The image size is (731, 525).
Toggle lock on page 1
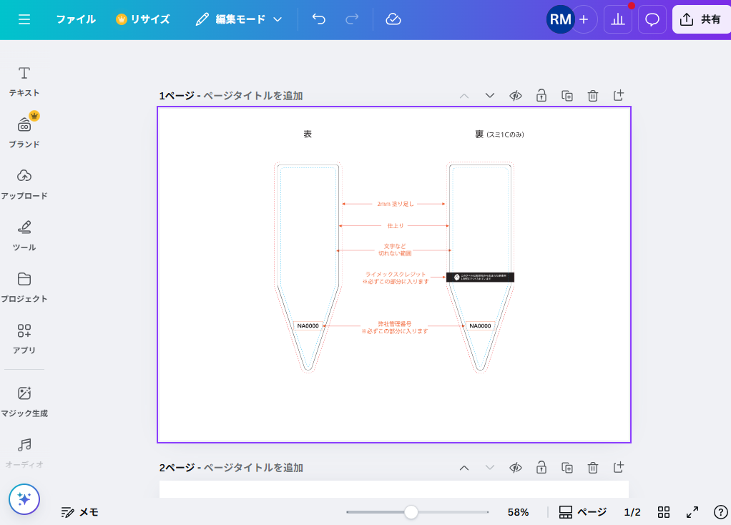[541, 96]
